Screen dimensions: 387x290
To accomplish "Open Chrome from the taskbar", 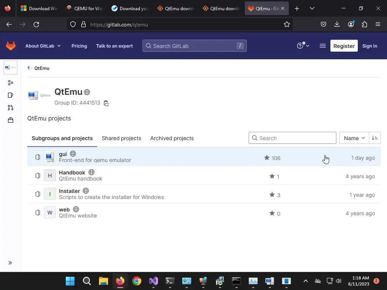I will click(137, 281).
